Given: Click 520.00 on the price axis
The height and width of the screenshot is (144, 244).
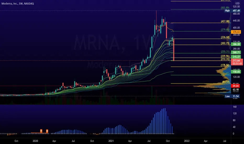Looking at the screenshot, I should point(236,7).
